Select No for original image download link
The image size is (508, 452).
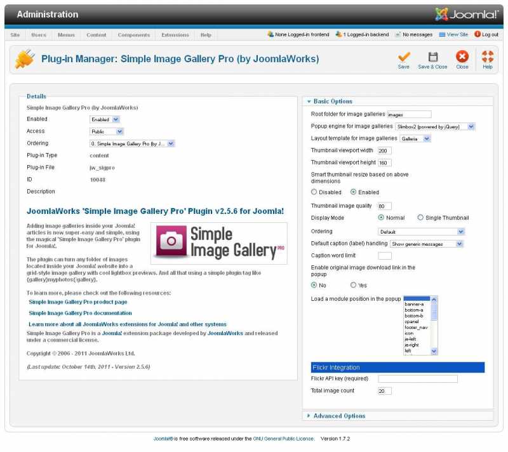click(314, 285)
